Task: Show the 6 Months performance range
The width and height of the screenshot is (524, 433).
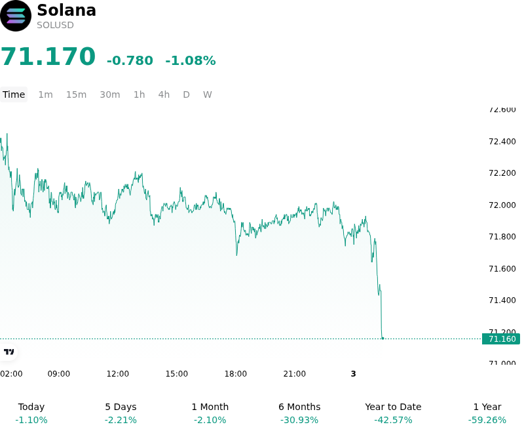Action: pos(299,413)
